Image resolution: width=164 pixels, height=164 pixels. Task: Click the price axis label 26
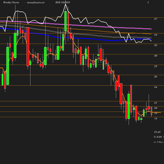click(155, 76)
